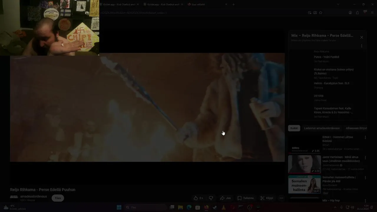This screenshot has width=377, height=212.
Task: Open the taskbar clock and date
Action: 363,207
